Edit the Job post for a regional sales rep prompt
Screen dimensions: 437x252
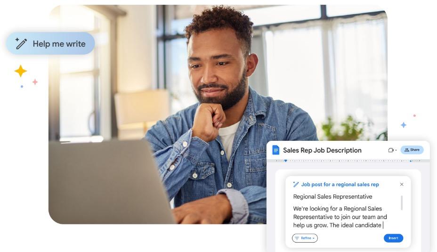(340, 184)
